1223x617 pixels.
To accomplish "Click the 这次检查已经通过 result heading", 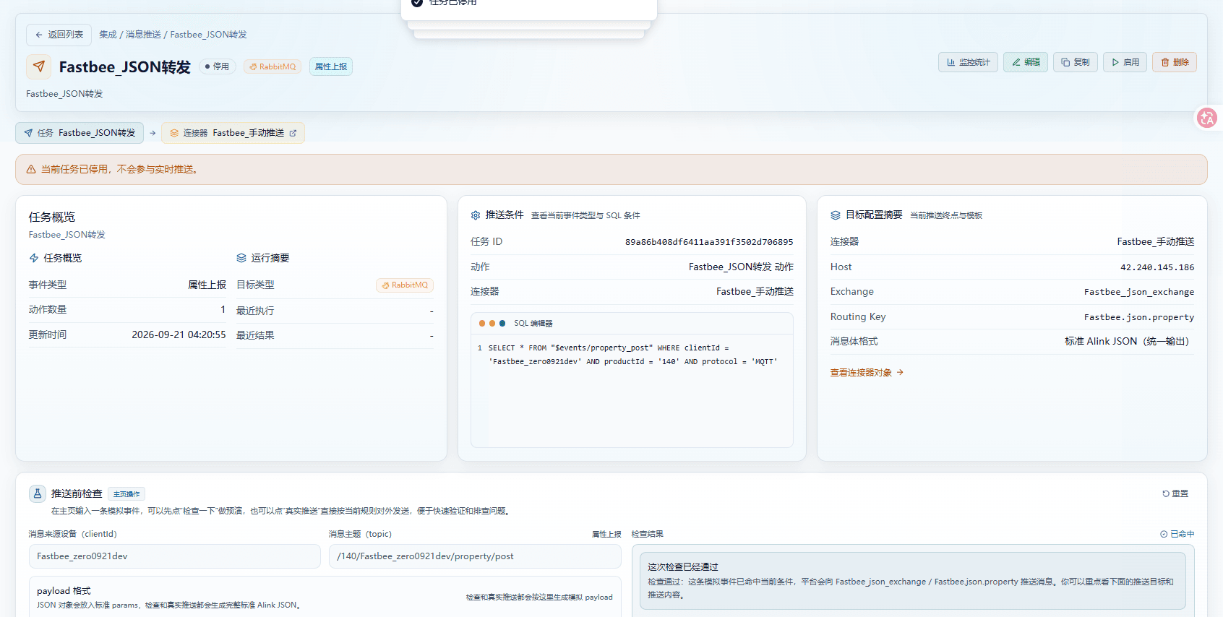I will click(x=683, y=567).
